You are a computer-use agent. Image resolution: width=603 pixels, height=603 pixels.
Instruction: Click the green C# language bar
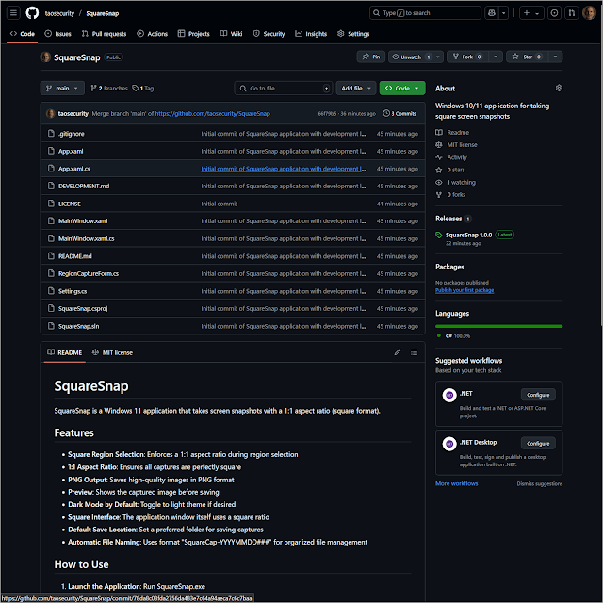498,327
